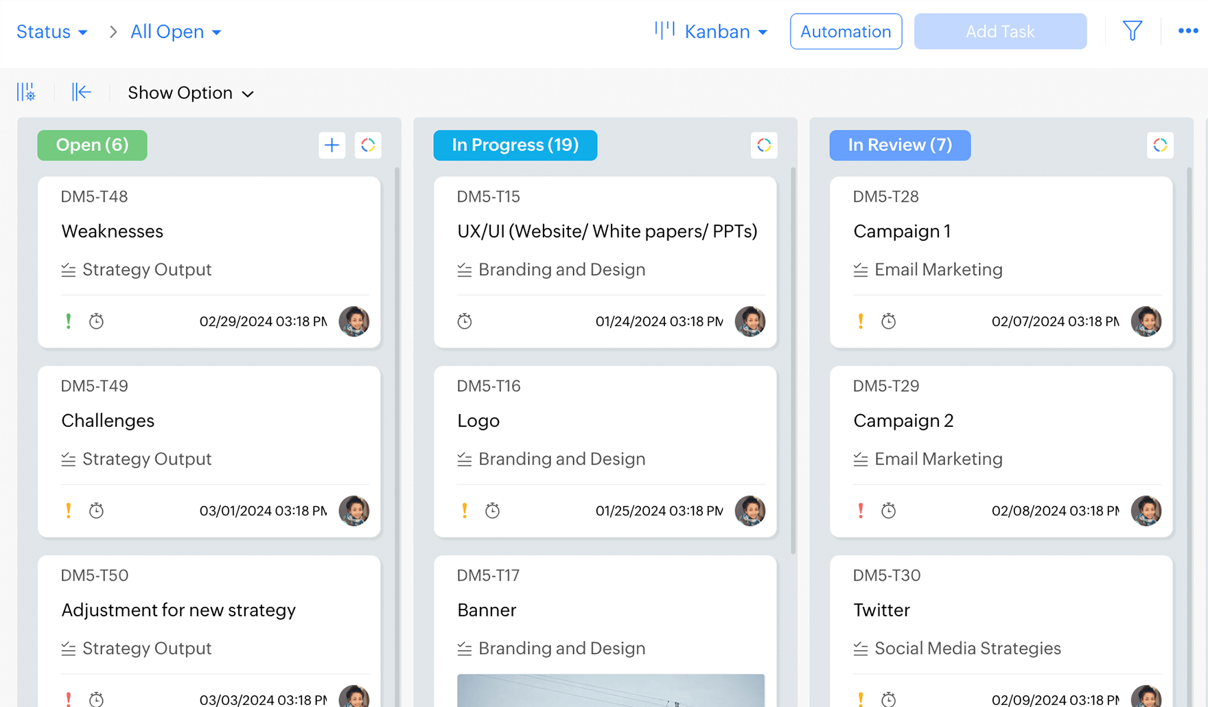Collapse columns using the collapse-left icon
This screenshot has height=707, width=1208.
(81, 92)
